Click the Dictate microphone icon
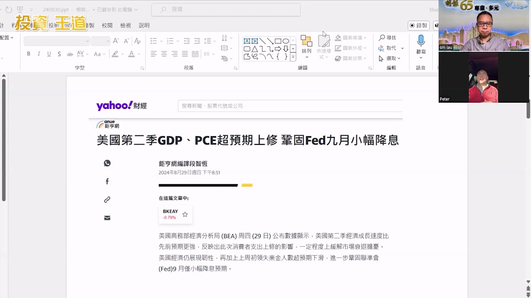This screenshot has width=531, height=298. [421, 40]
